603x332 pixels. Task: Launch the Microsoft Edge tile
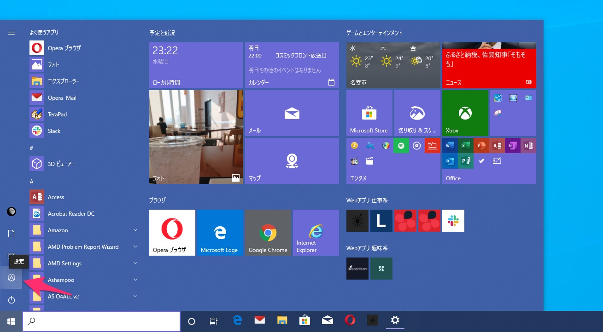click(x=220, y=233)
